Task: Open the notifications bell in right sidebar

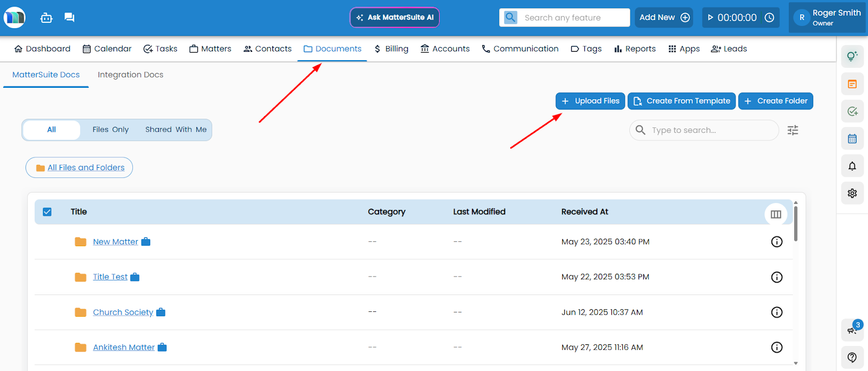Action: (852, 166)
